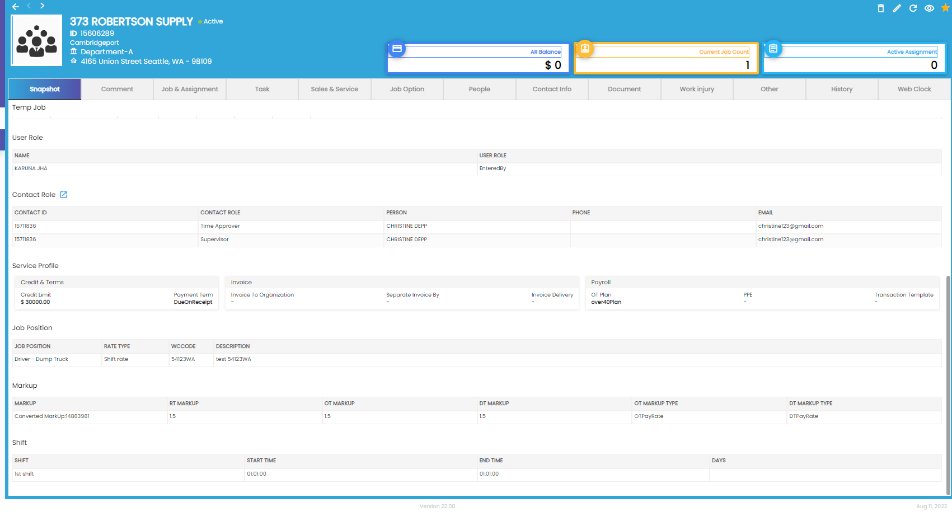
Task: Click the back arrow icon
Action: [16, 7]
